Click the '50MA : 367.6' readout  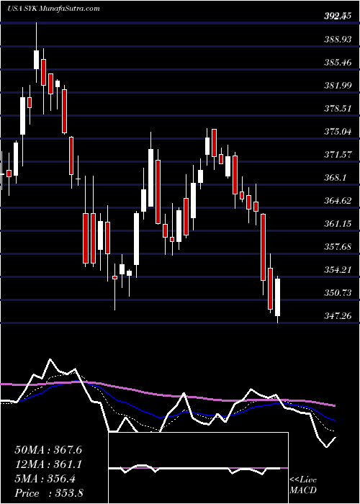[48, 450]
